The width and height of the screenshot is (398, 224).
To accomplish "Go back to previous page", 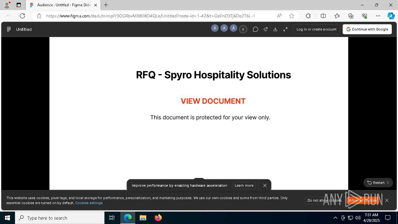I will point(9,16).
